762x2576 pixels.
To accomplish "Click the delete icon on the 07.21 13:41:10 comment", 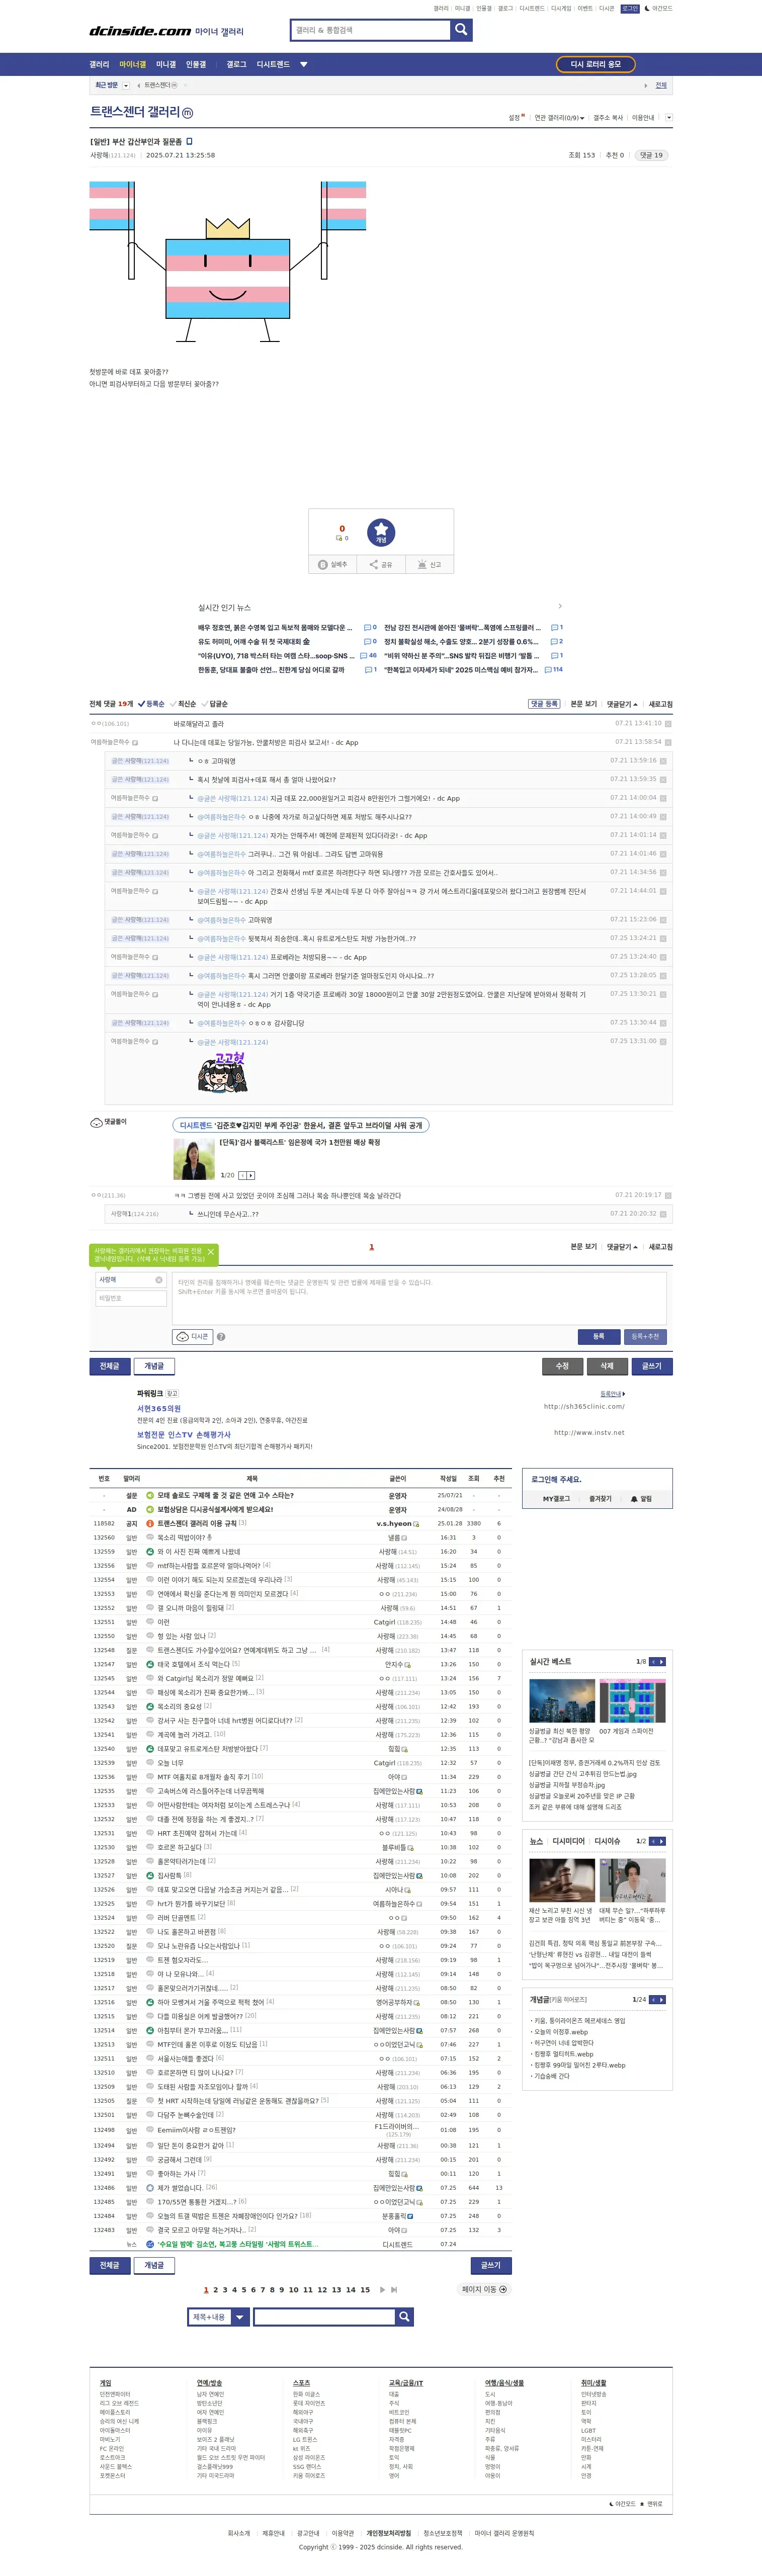I will tap(668, 723).
